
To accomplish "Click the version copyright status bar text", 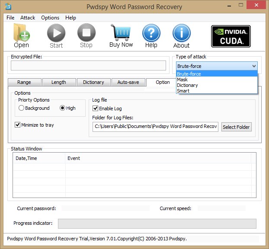I will point(97,239).
